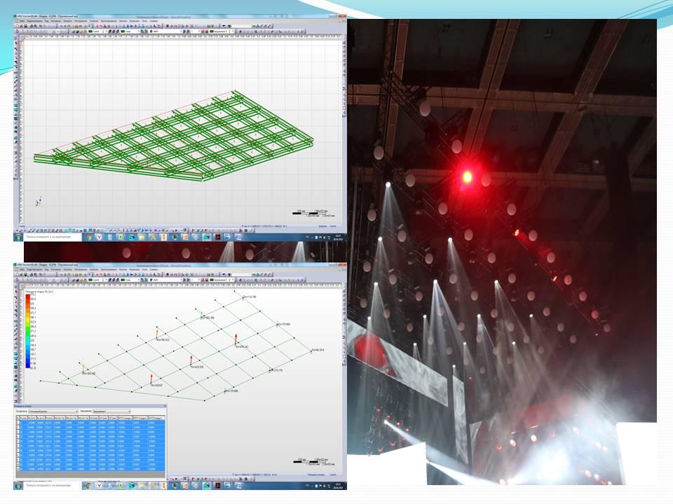Click the red reaction arrow labeled 478 in the model
This screenshot has width=673, height=504.
(236, 339)
